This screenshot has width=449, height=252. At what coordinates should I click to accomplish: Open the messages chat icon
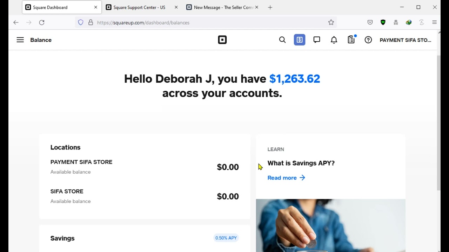(x=317, y=40)
